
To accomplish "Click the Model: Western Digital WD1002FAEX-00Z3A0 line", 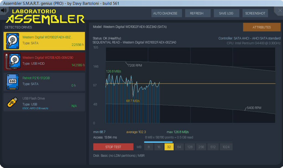I will (130, 27).
